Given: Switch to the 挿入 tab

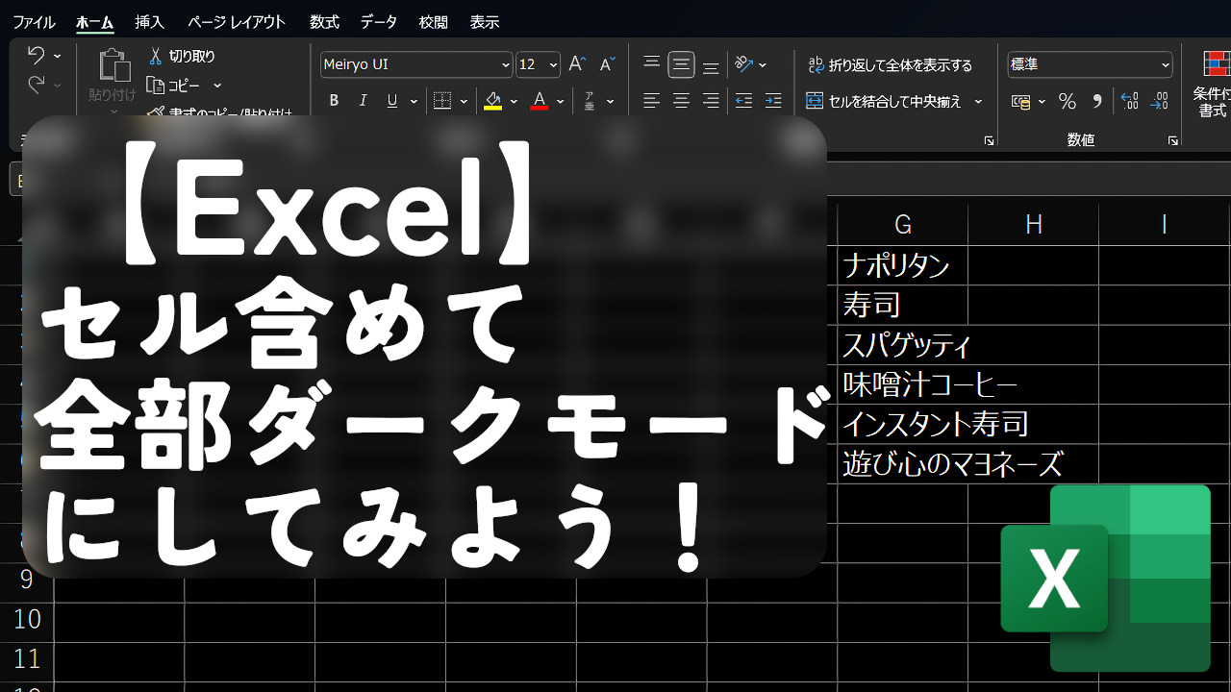Looking at the screenshot, I should (x=149, y=21).
